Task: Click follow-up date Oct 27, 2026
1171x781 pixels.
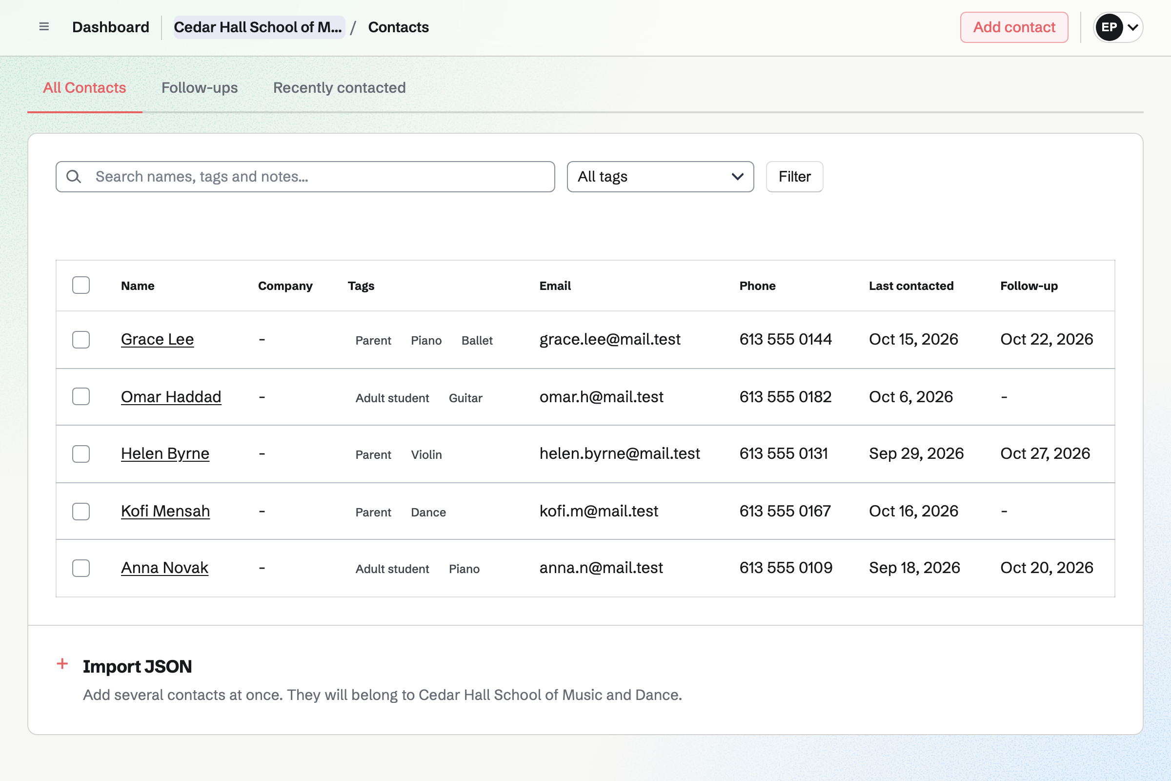Action: [1045, 453]
